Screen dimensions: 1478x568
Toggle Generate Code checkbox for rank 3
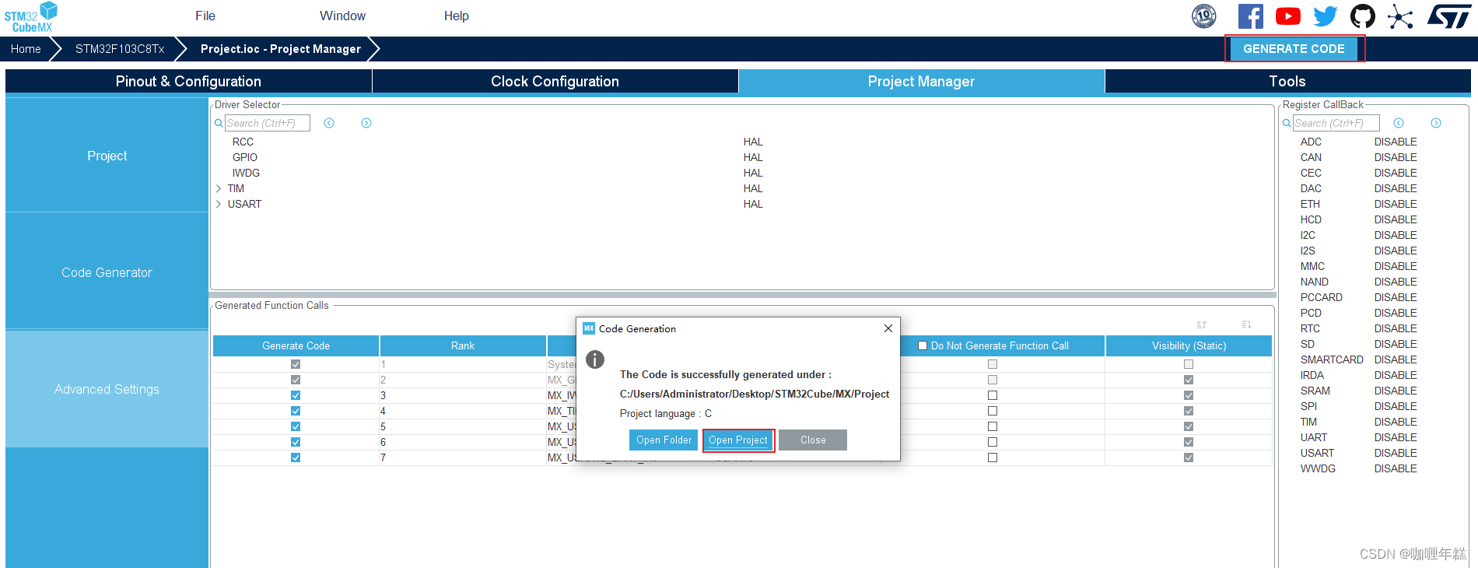pyautogui.click(x=296, y=395)
